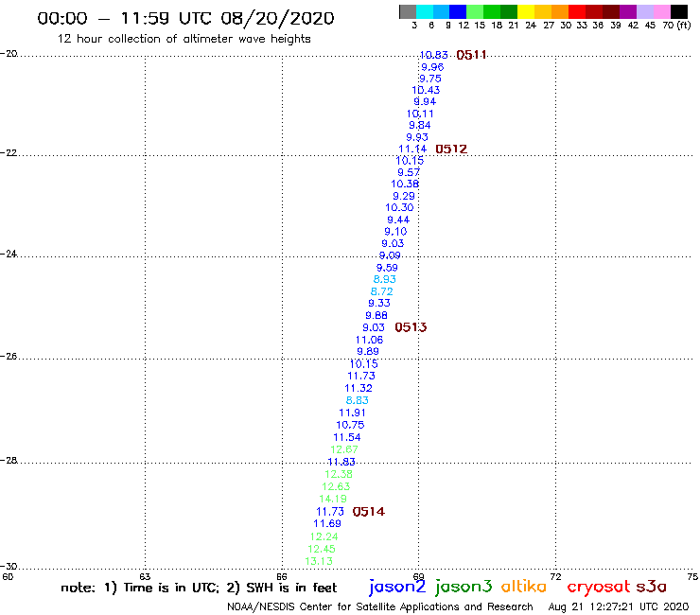Select the wave height value 10.75
Viewport: 700px width, 615px height.
[x=350, y=425]
